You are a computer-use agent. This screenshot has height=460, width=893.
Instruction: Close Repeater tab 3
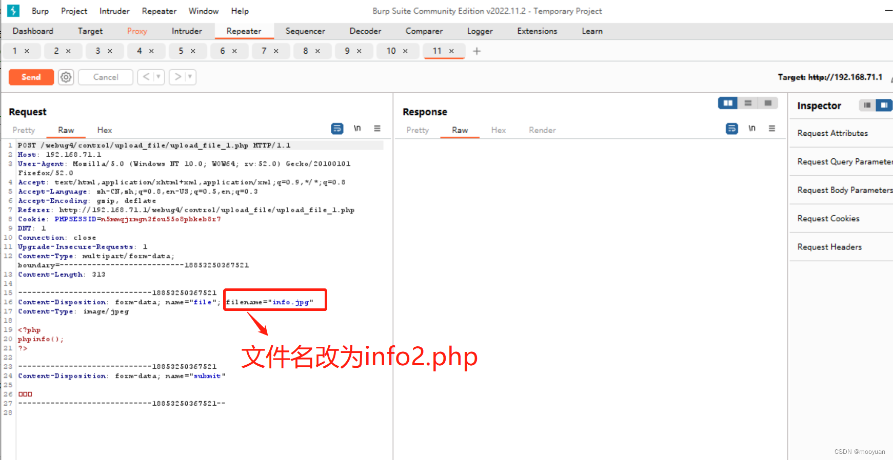[110, 51]
